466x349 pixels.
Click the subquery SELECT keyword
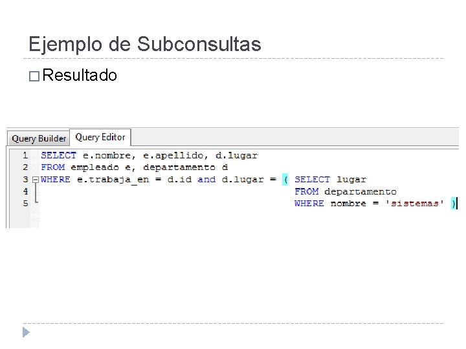coord(312,180)
